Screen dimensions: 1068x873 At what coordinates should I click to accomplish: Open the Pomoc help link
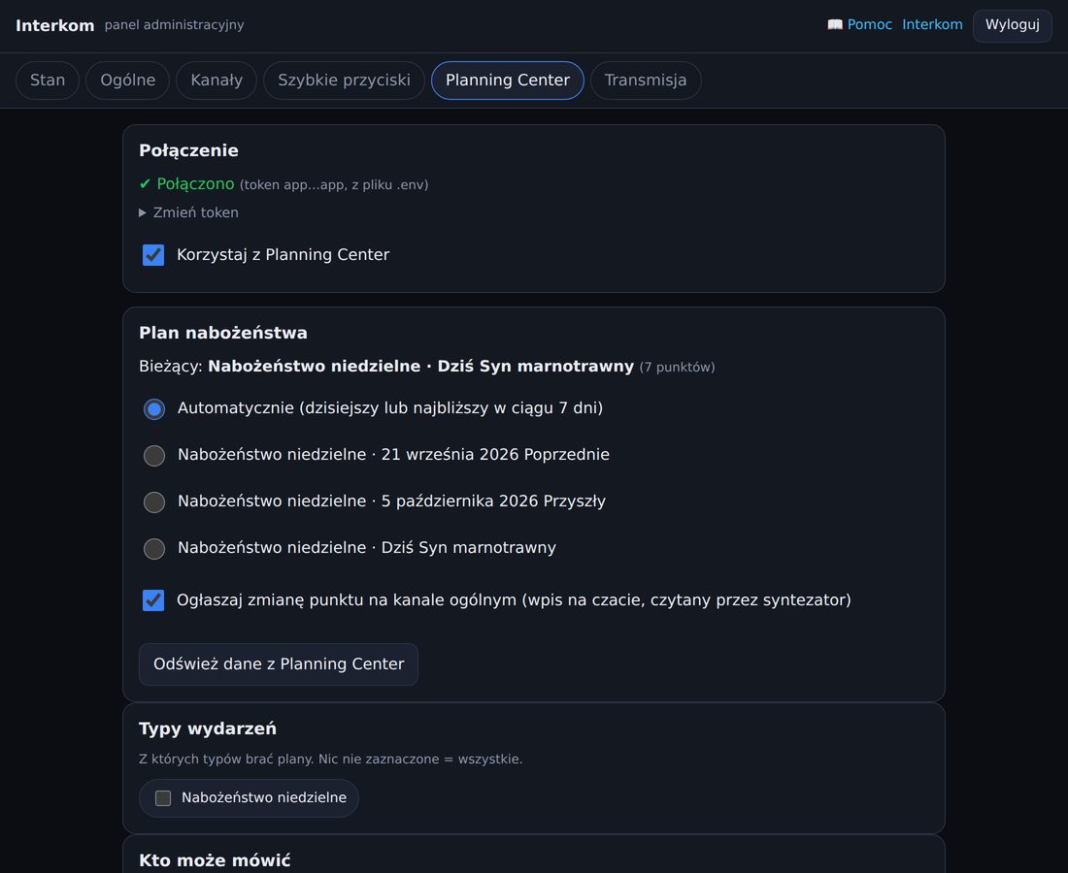[869, 24]
